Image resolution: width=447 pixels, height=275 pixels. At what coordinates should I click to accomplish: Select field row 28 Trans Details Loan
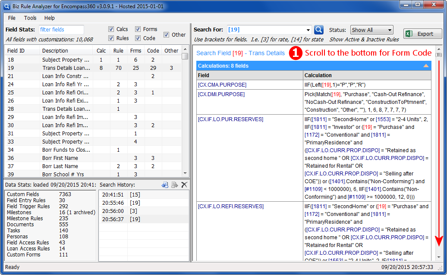(x=93, y=109)
